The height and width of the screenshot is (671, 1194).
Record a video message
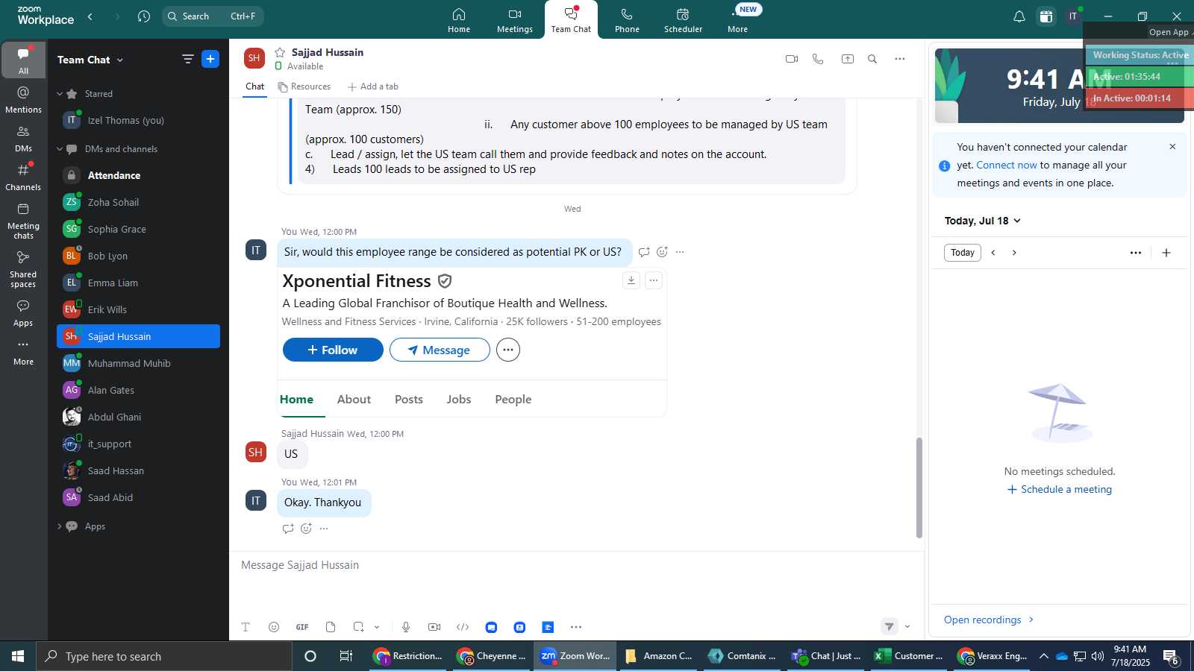coord(434,627)
